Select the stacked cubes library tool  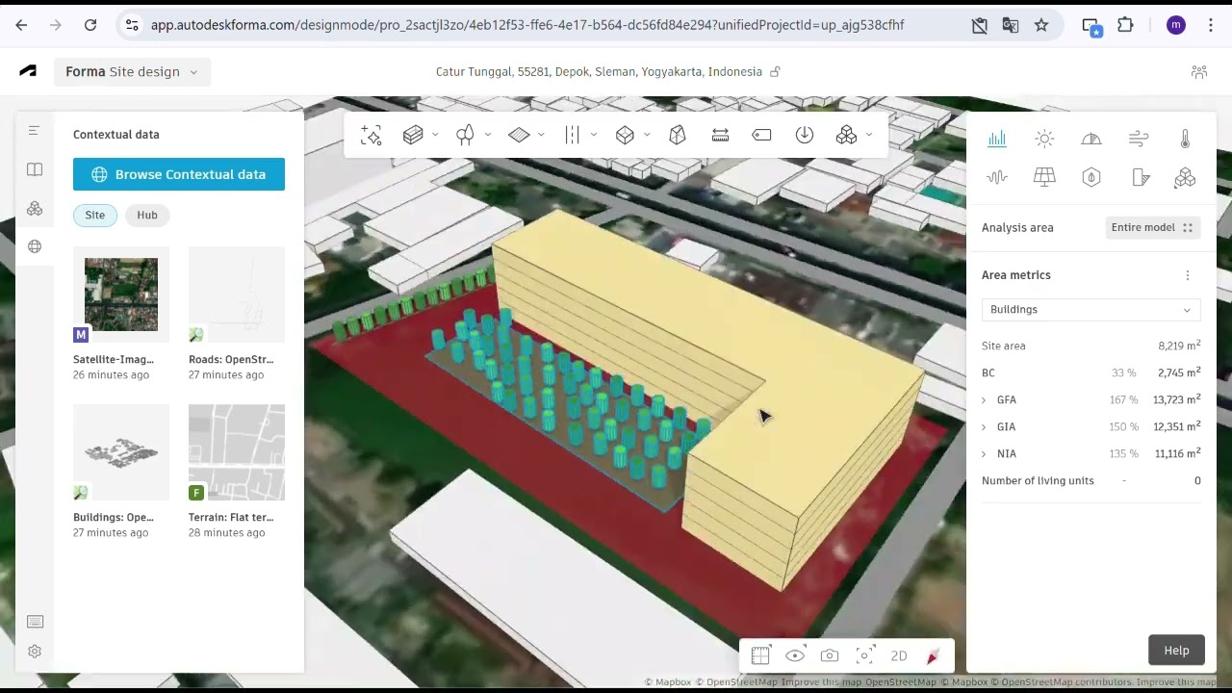pos(846,136)
